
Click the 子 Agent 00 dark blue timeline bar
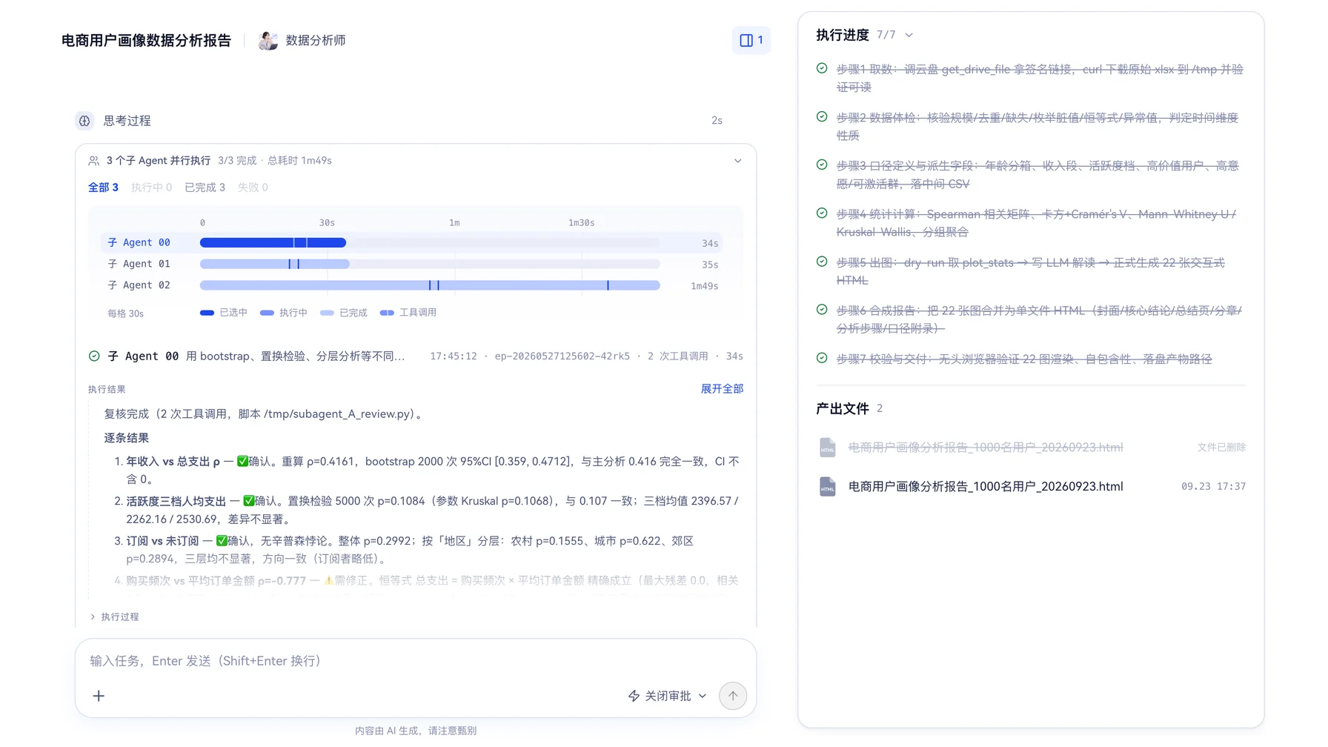[x=273, y=243]
